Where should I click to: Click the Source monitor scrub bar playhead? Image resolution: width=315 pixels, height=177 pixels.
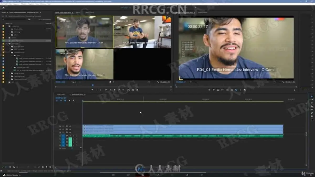tap(93, 85)
